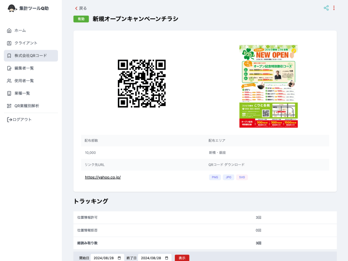Click the QR icon beside QR業種別解析
This screenshot has height=261, width=348.
[x=9, y=106]
